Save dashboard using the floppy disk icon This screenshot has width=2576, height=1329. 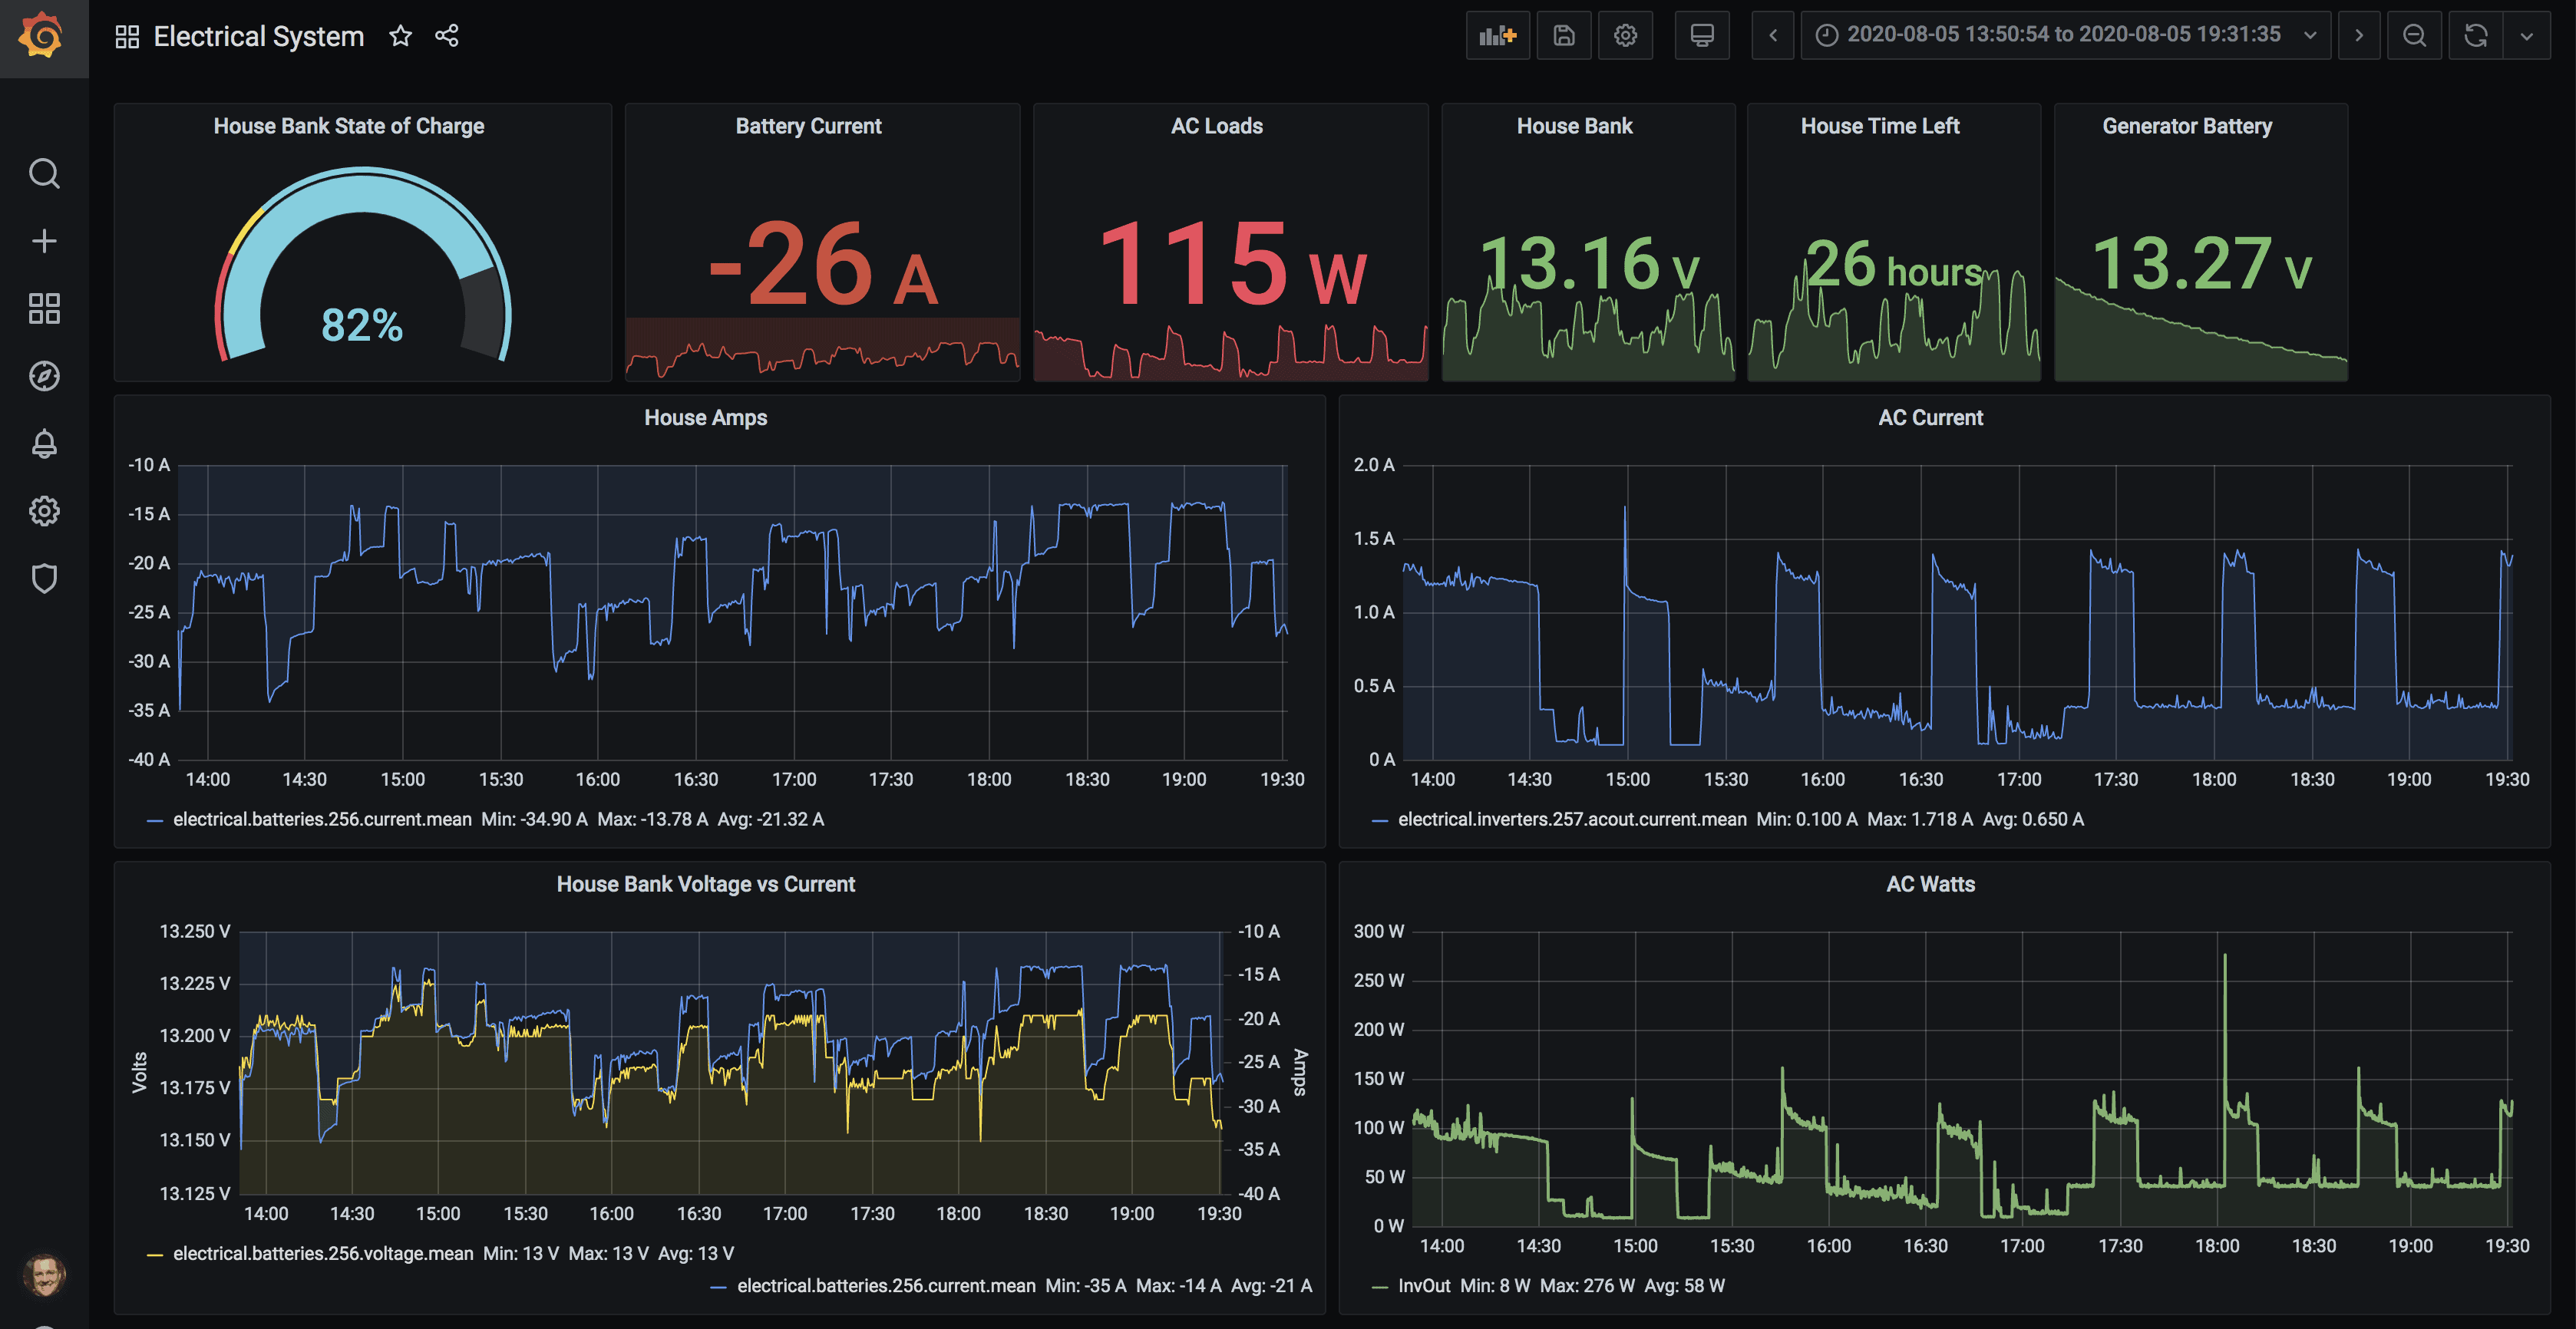[1563, 36]
